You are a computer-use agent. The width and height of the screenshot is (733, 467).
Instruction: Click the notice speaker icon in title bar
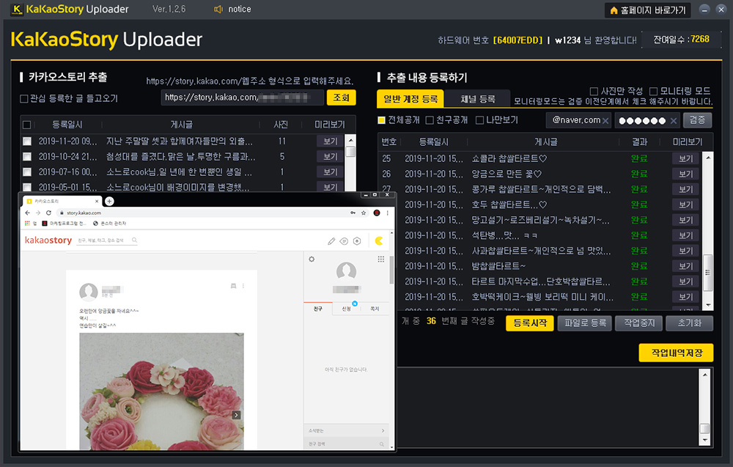coord(218,10)
